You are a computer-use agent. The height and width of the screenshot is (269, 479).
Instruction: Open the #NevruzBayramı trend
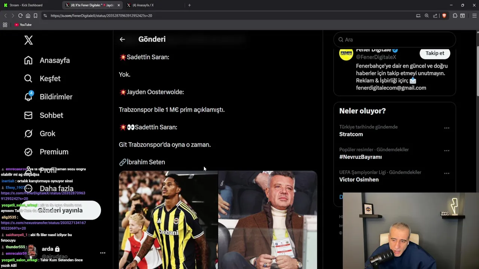coord(360,157)
